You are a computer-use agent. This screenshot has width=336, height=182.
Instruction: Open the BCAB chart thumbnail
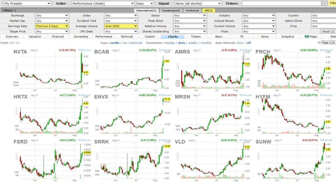coord(133,70)
